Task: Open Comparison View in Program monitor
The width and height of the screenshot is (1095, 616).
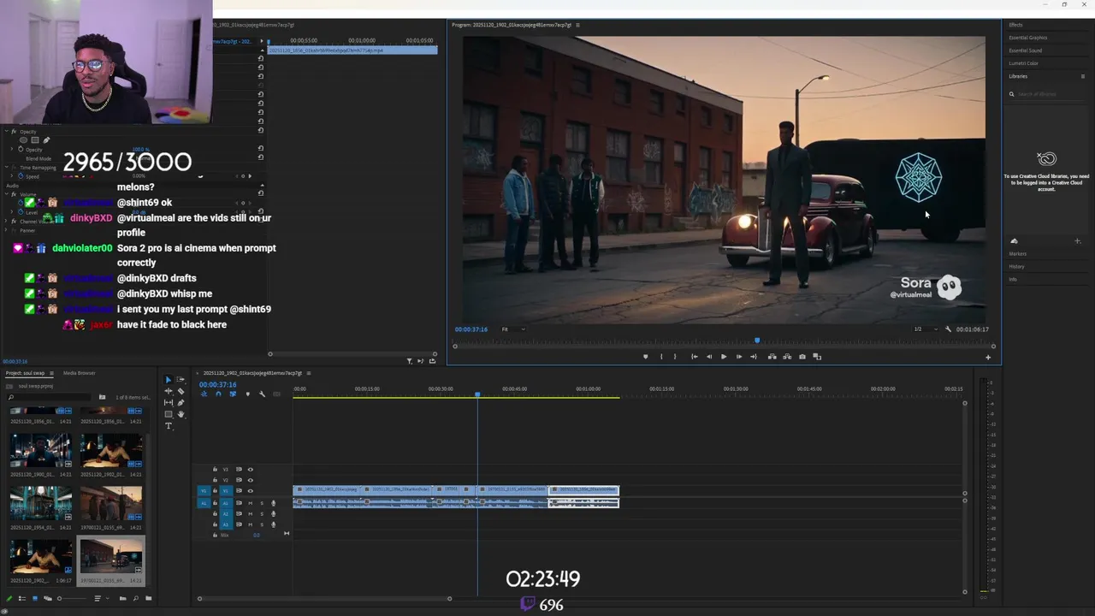Action: click(x=817, y=357)
